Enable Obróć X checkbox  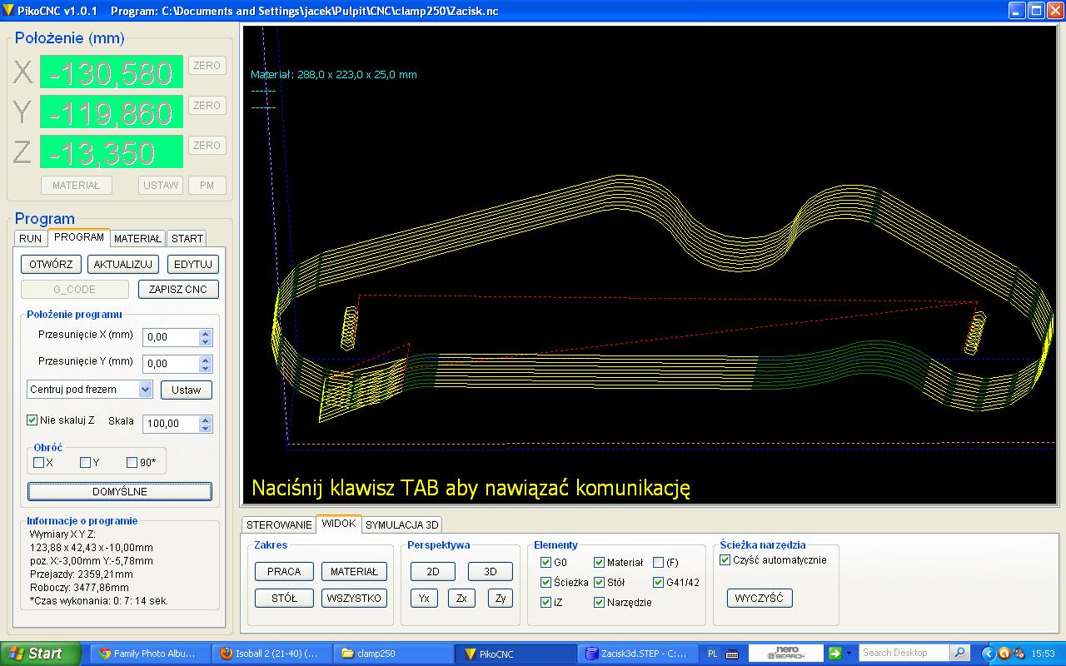point(39,463)
